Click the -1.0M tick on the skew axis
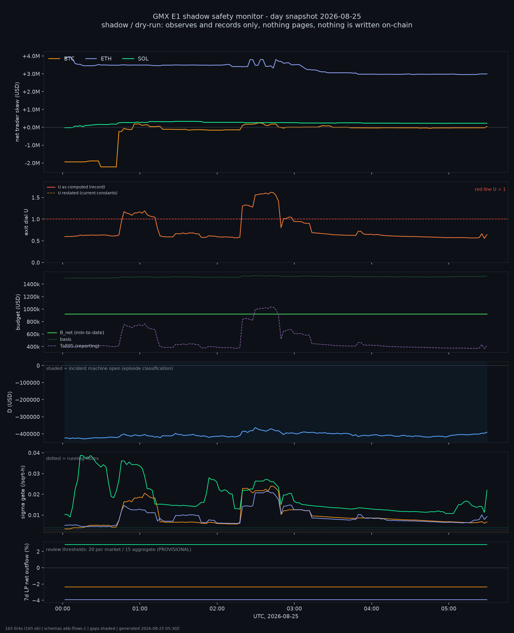The height and width of the screenshot is (633, 514). 32,146
